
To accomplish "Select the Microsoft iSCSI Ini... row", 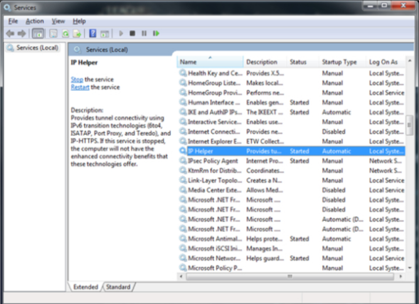I will (292, 248).
